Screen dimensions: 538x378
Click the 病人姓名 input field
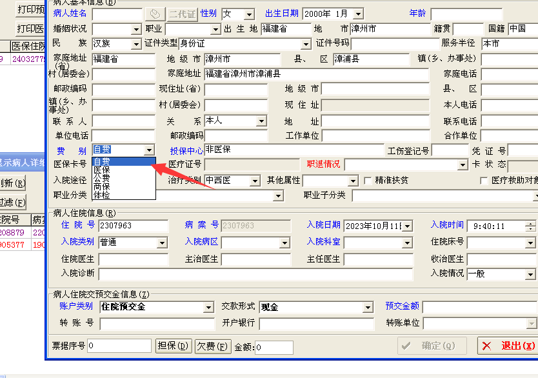(117, 14)
